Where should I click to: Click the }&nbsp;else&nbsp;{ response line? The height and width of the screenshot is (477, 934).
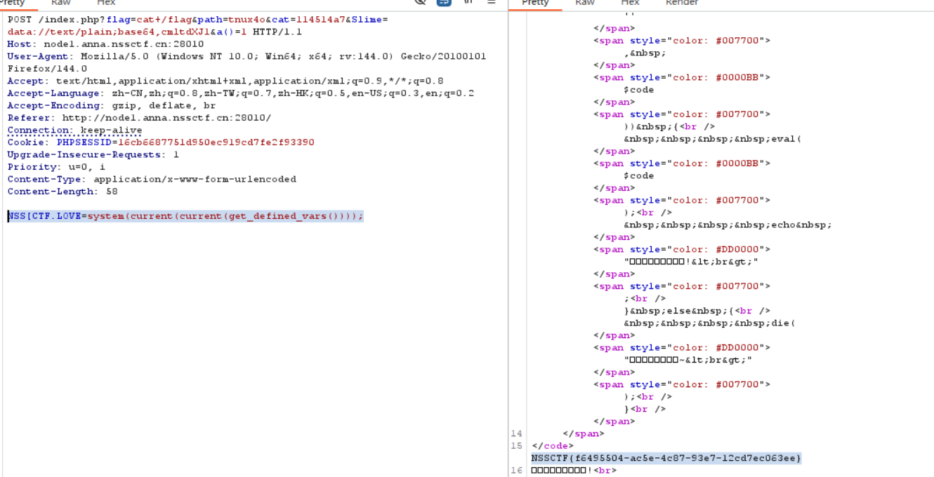[x=697, y=311]
